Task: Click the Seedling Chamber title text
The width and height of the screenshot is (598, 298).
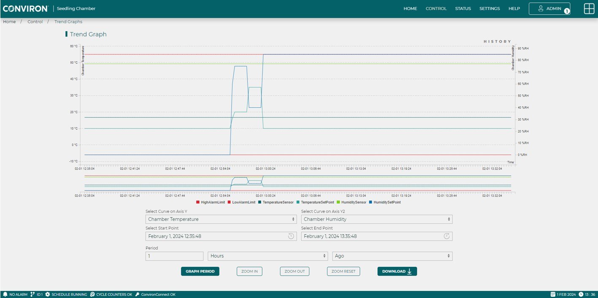Action: pos(76,8)
